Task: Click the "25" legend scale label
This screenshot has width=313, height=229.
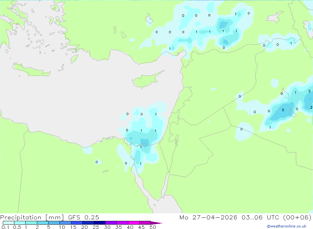Action: [x=96, y=227]
